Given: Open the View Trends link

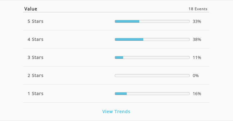Looking at the screenshot, I should [x=116, y=111].
